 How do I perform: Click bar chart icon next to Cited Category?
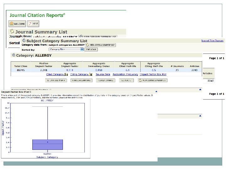coord(66,74)
